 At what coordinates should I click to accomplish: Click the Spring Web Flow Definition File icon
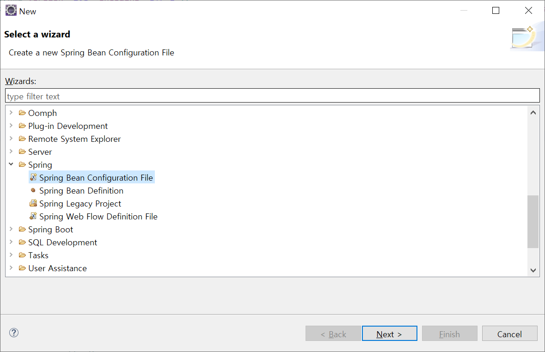point(33,216)
